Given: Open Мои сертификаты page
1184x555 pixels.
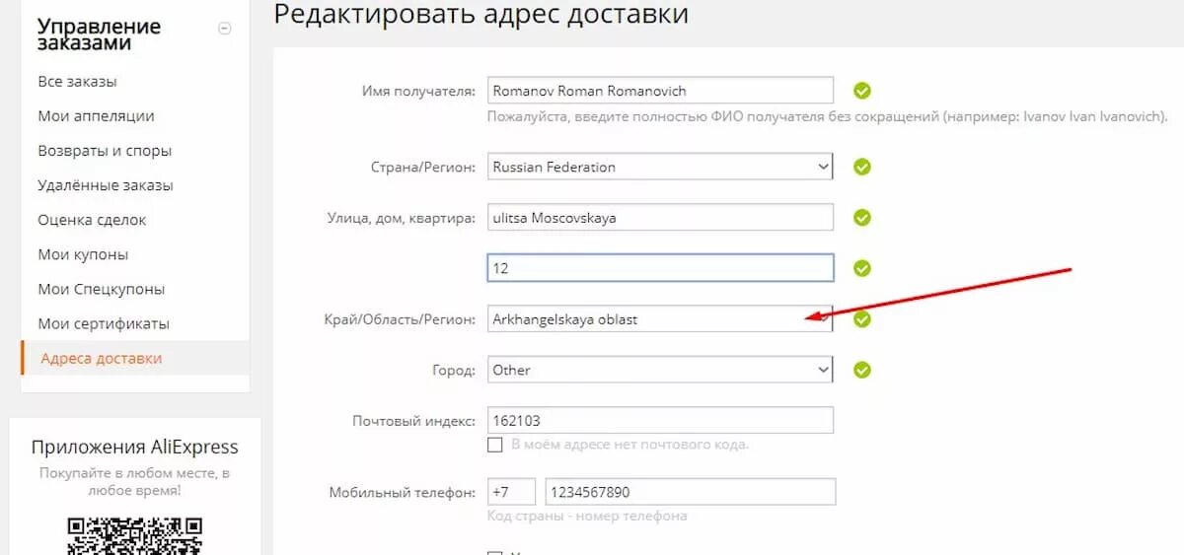Looking at the screenshot, I should tap(104, 323).
